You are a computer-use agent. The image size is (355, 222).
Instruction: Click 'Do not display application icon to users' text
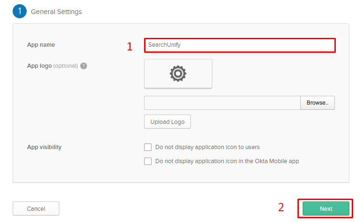[207, 147]
